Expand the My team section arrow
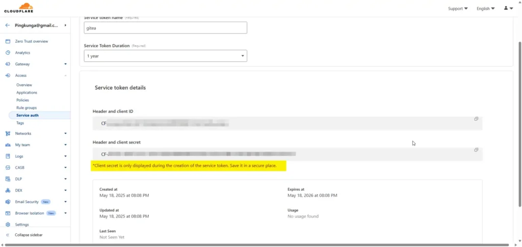 pyautogui.click(x=66, y=145)
